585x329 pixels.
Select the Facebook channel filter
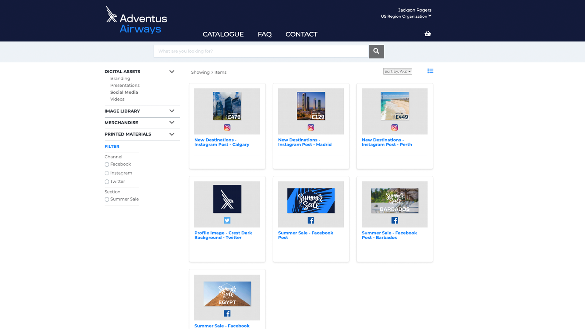[x=107, y=164]
